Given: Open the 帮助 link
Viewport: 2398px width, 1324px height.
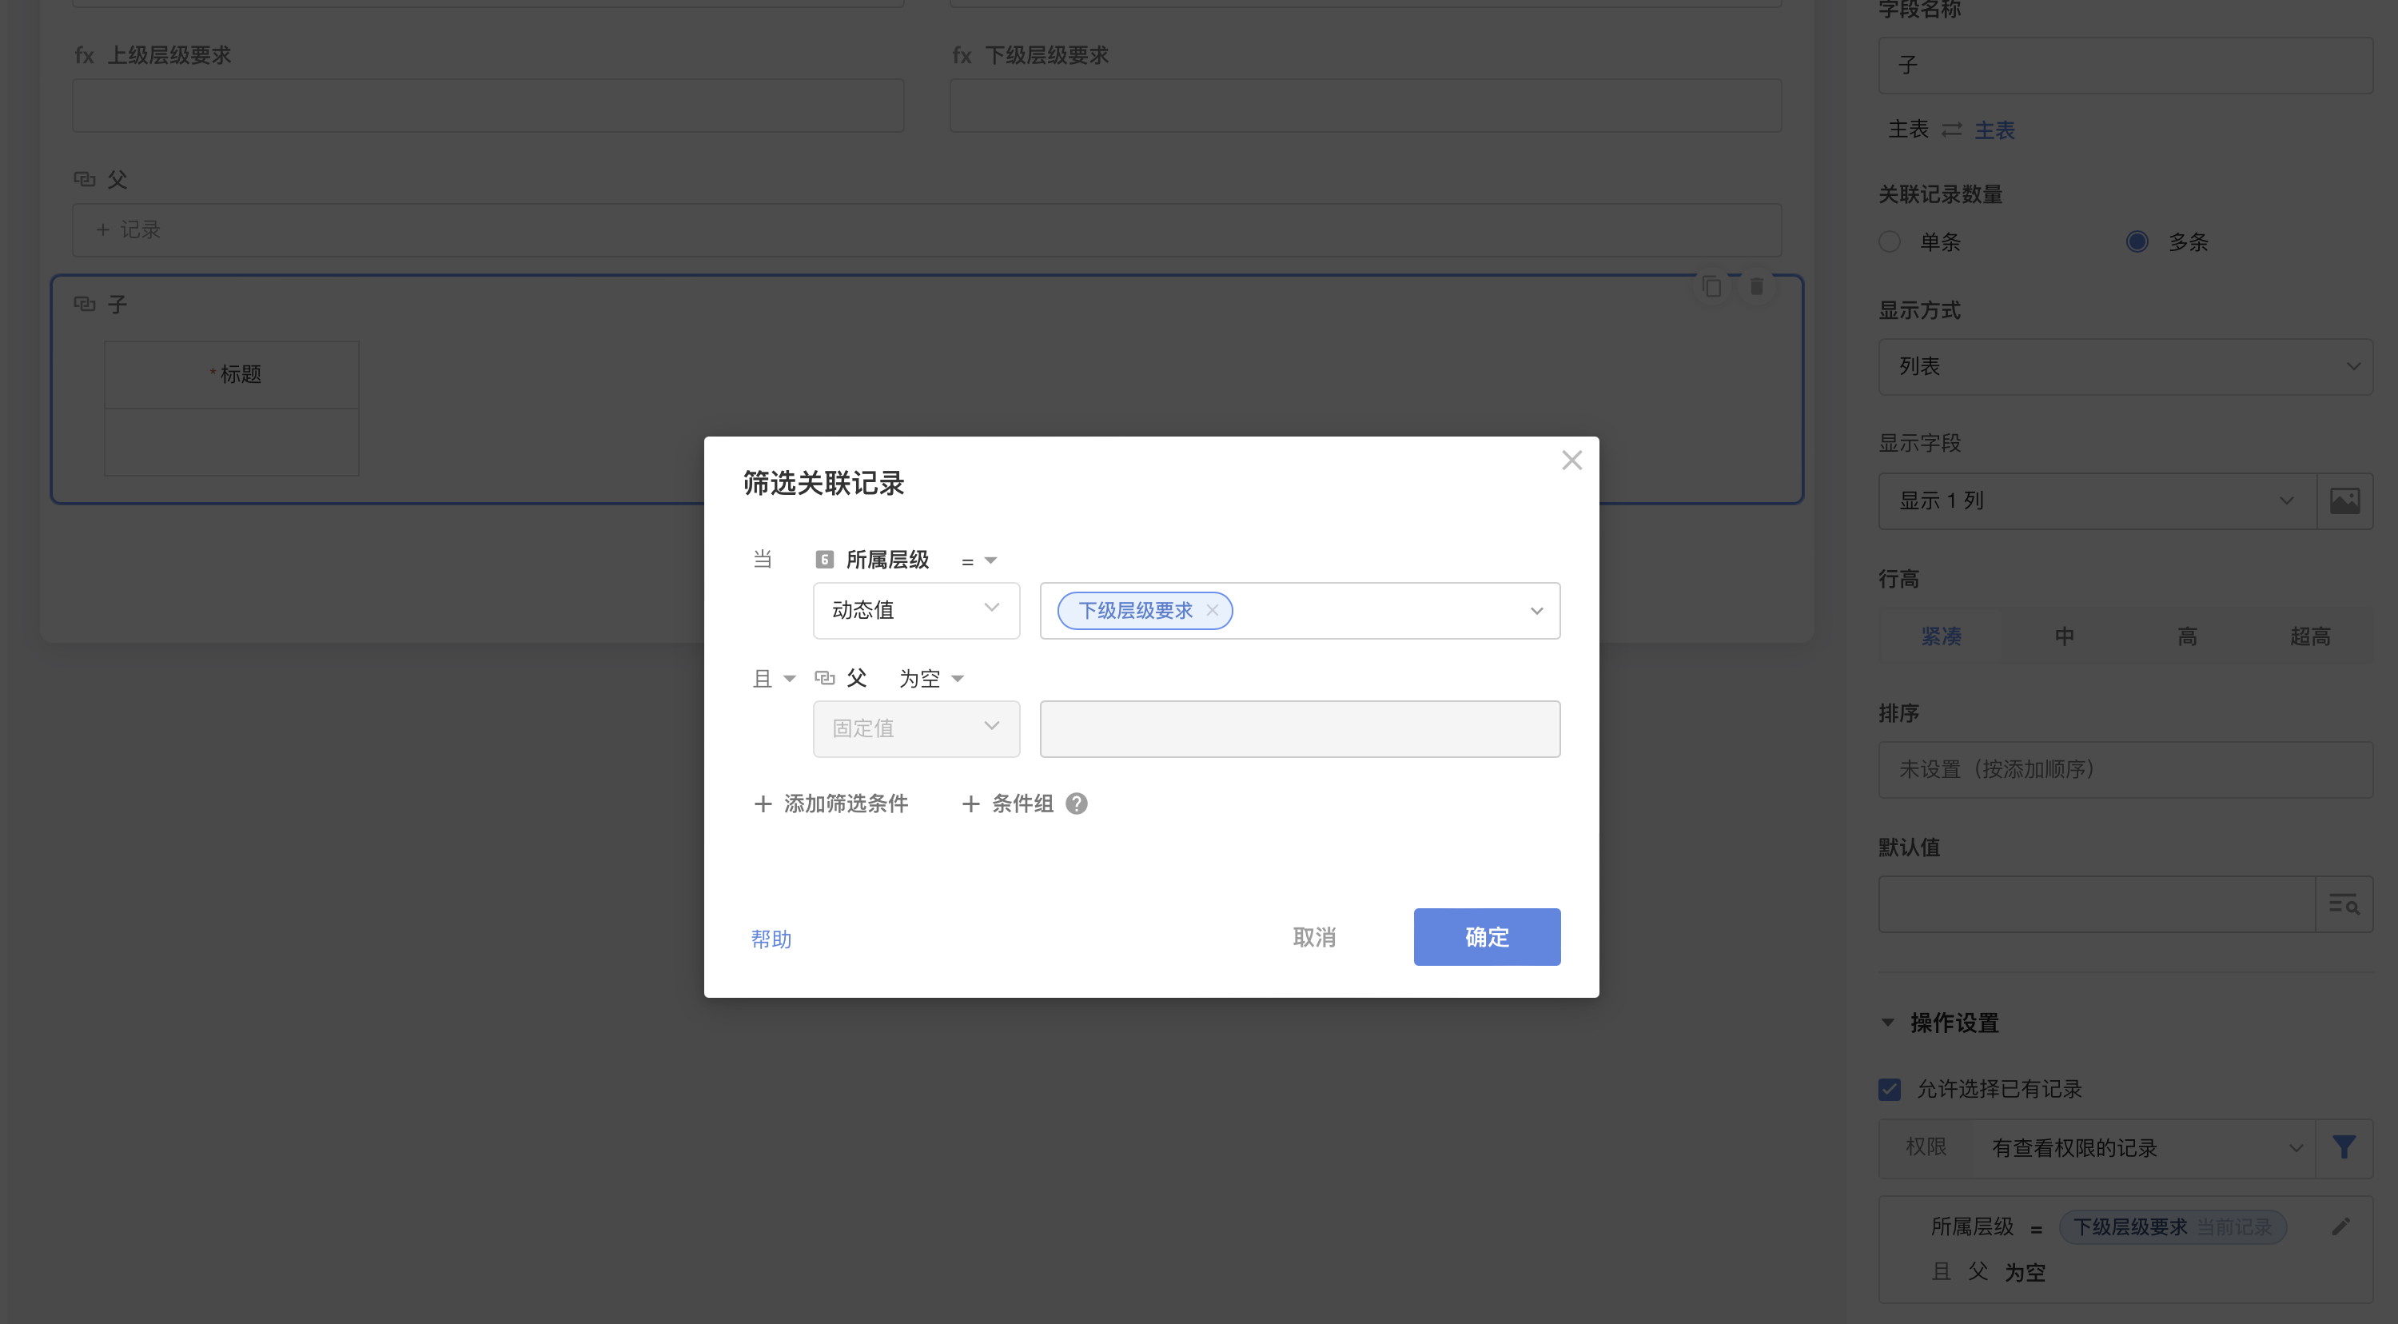Looking at the screenshot, I should (770, 939).
